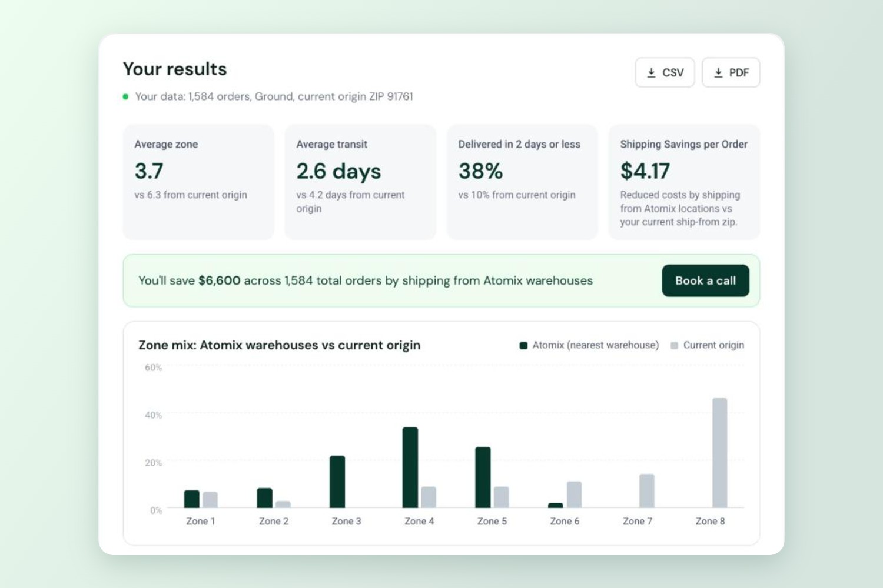This screenshot has height=588, width=883.
Task: Click the gray current origin bar for Zone 7
Action: [646, 490]
